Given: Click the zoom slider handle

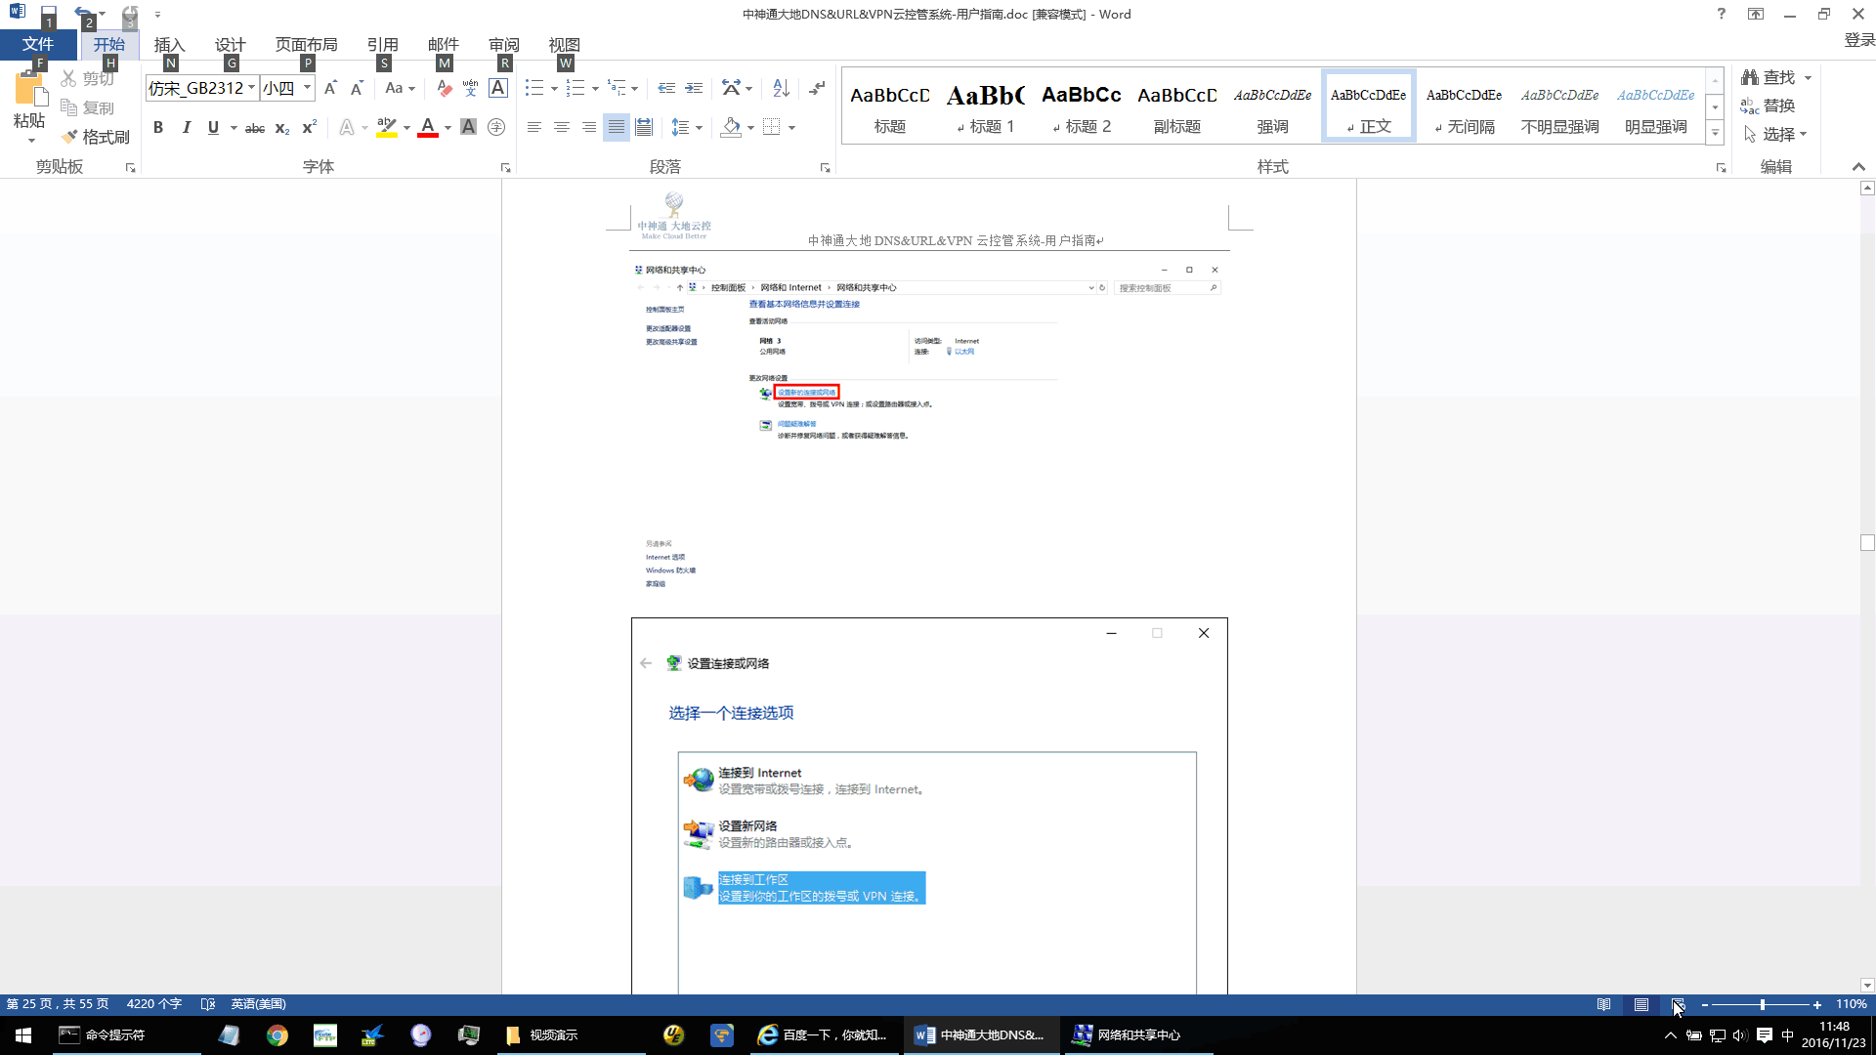Looking at the screenshot, I should [x=1762, y=1004].
